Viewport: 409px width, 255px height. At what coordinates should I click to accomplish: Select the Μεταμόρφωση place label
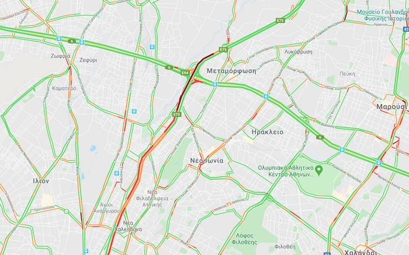coord(232,71)
